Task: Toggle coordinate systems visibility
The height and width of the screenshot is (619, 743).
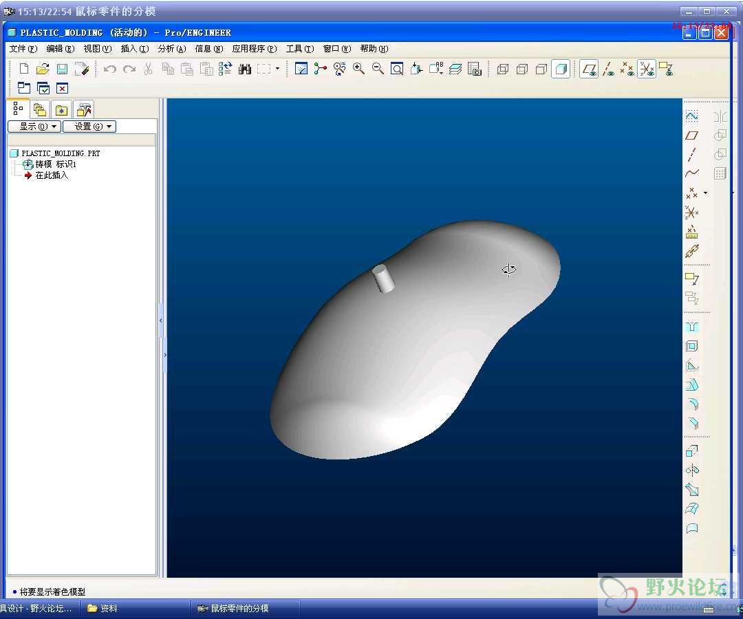Action: pyautogui.click(x=647, y=69)
